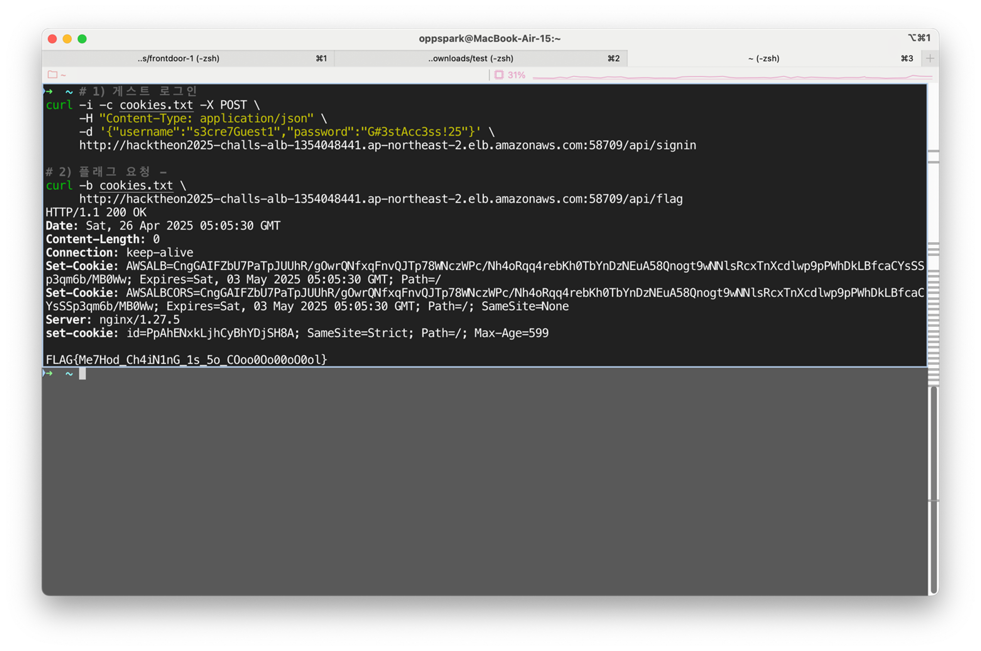Image resolution: width=981 pixels, height=651 pixels.
Task: Click the current directory folder icon
Action: point(52,75)
